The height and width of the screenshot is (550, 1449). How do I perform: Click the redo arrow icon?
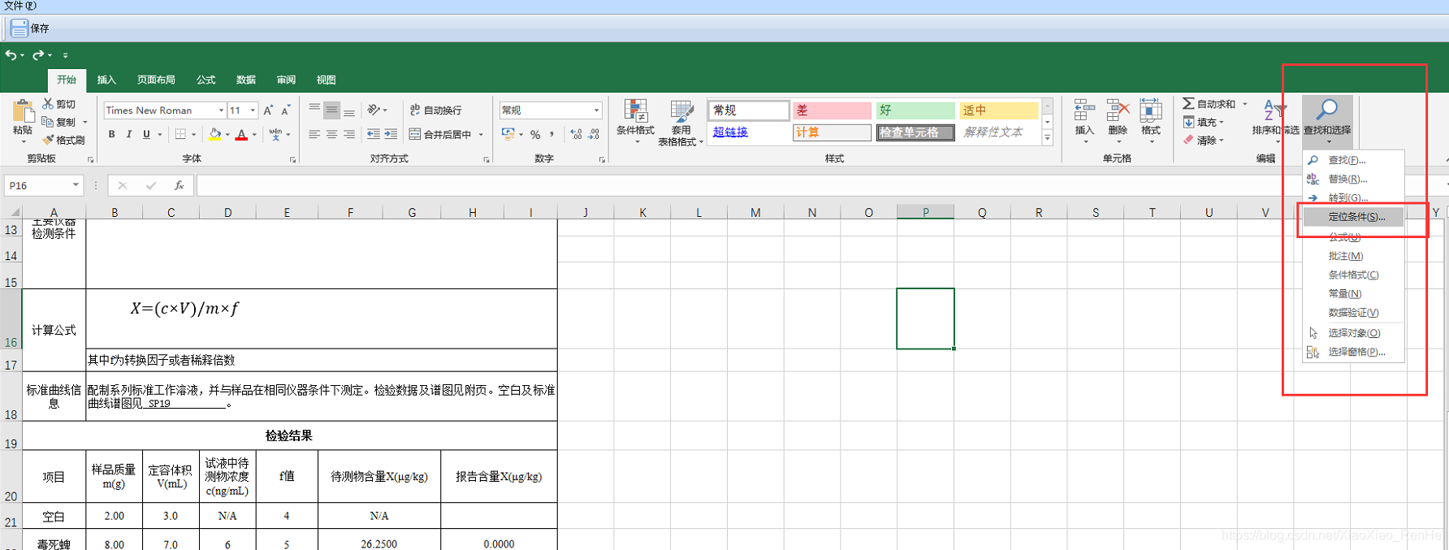(37, 55)
